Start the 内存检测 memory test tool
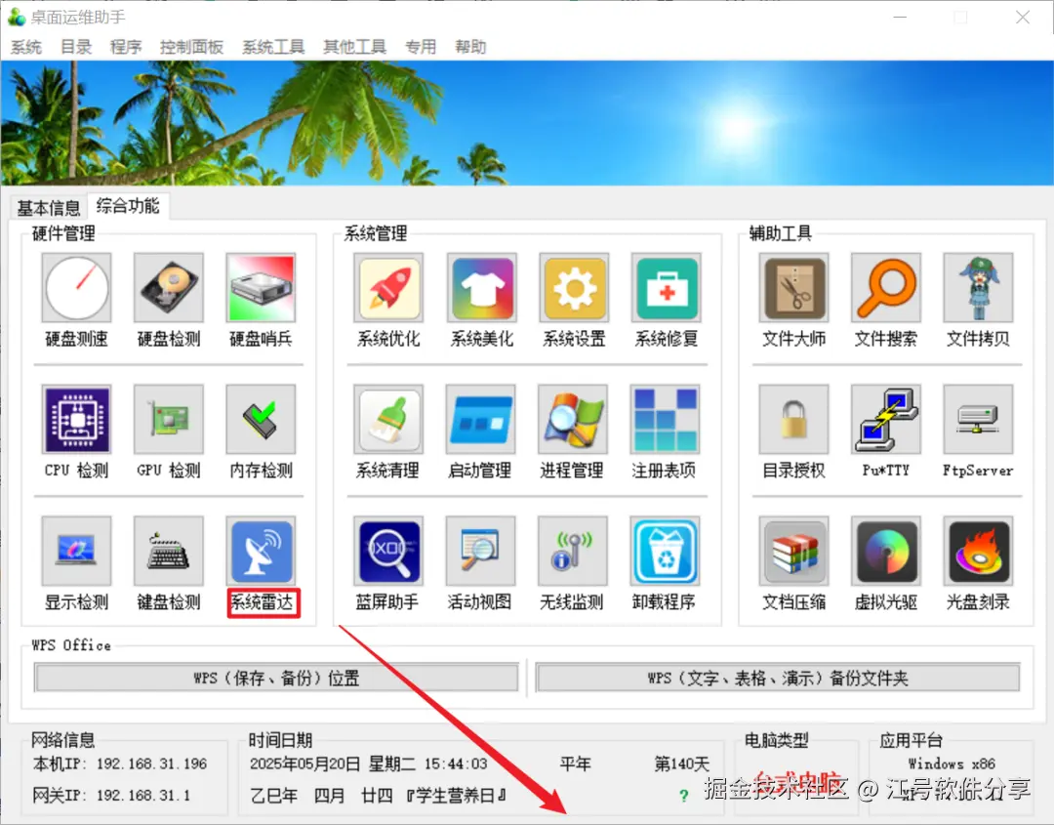The height and width of the screenshot is (825, 1054). point(262,420)
